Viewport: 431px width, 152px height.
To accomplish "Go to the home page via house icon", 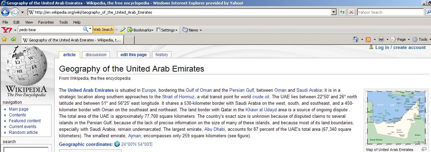I will coord(356,39).
